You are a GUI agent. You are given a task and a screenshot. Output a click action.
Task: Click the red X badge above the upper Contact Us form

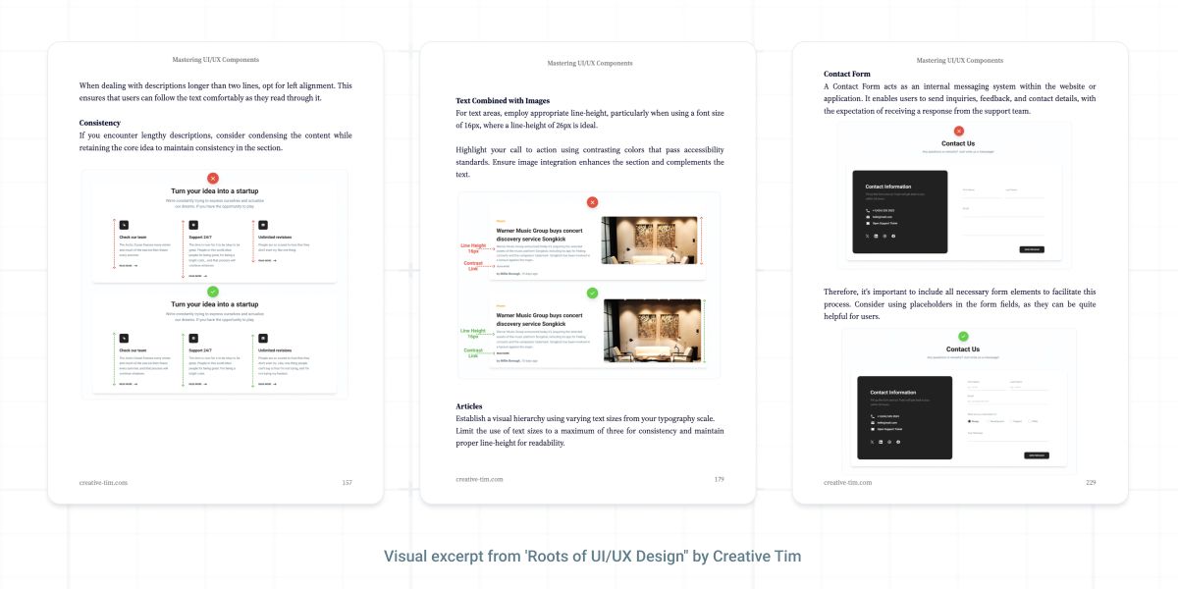[959, 131]
